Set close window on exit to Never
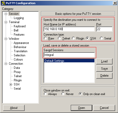The image size is (118, 113). pyautogui.click(x=63, y=94)
